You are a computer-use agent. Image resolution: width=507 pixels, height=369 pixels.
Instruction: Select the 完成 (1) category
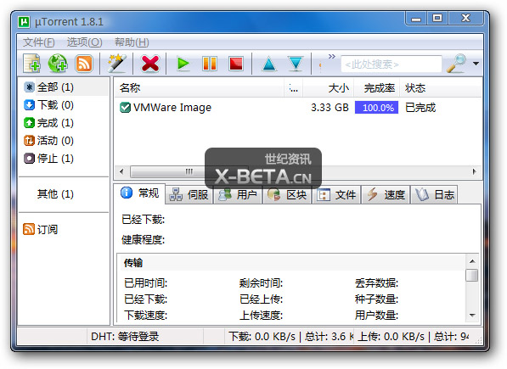(48, 123)
